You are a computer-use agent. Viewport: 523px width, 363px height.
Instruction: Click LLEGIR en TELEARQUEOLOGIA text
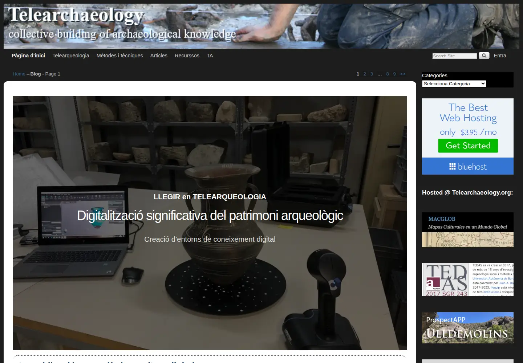click(x=210, y=197)
